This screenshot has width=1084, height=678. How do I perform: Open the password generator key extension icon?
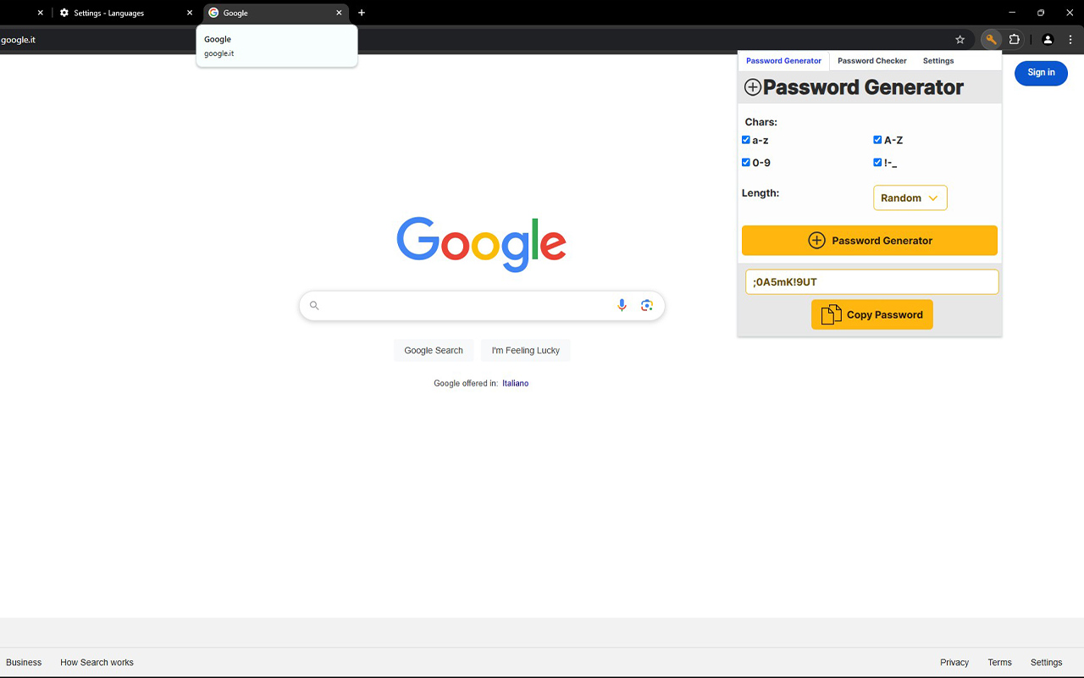click(x=990, y=39)
